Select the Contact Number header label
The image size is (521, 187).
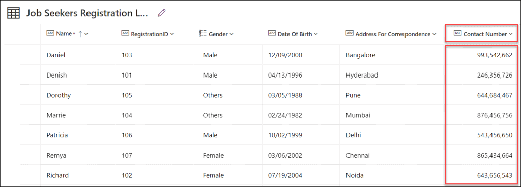point(485,34)
